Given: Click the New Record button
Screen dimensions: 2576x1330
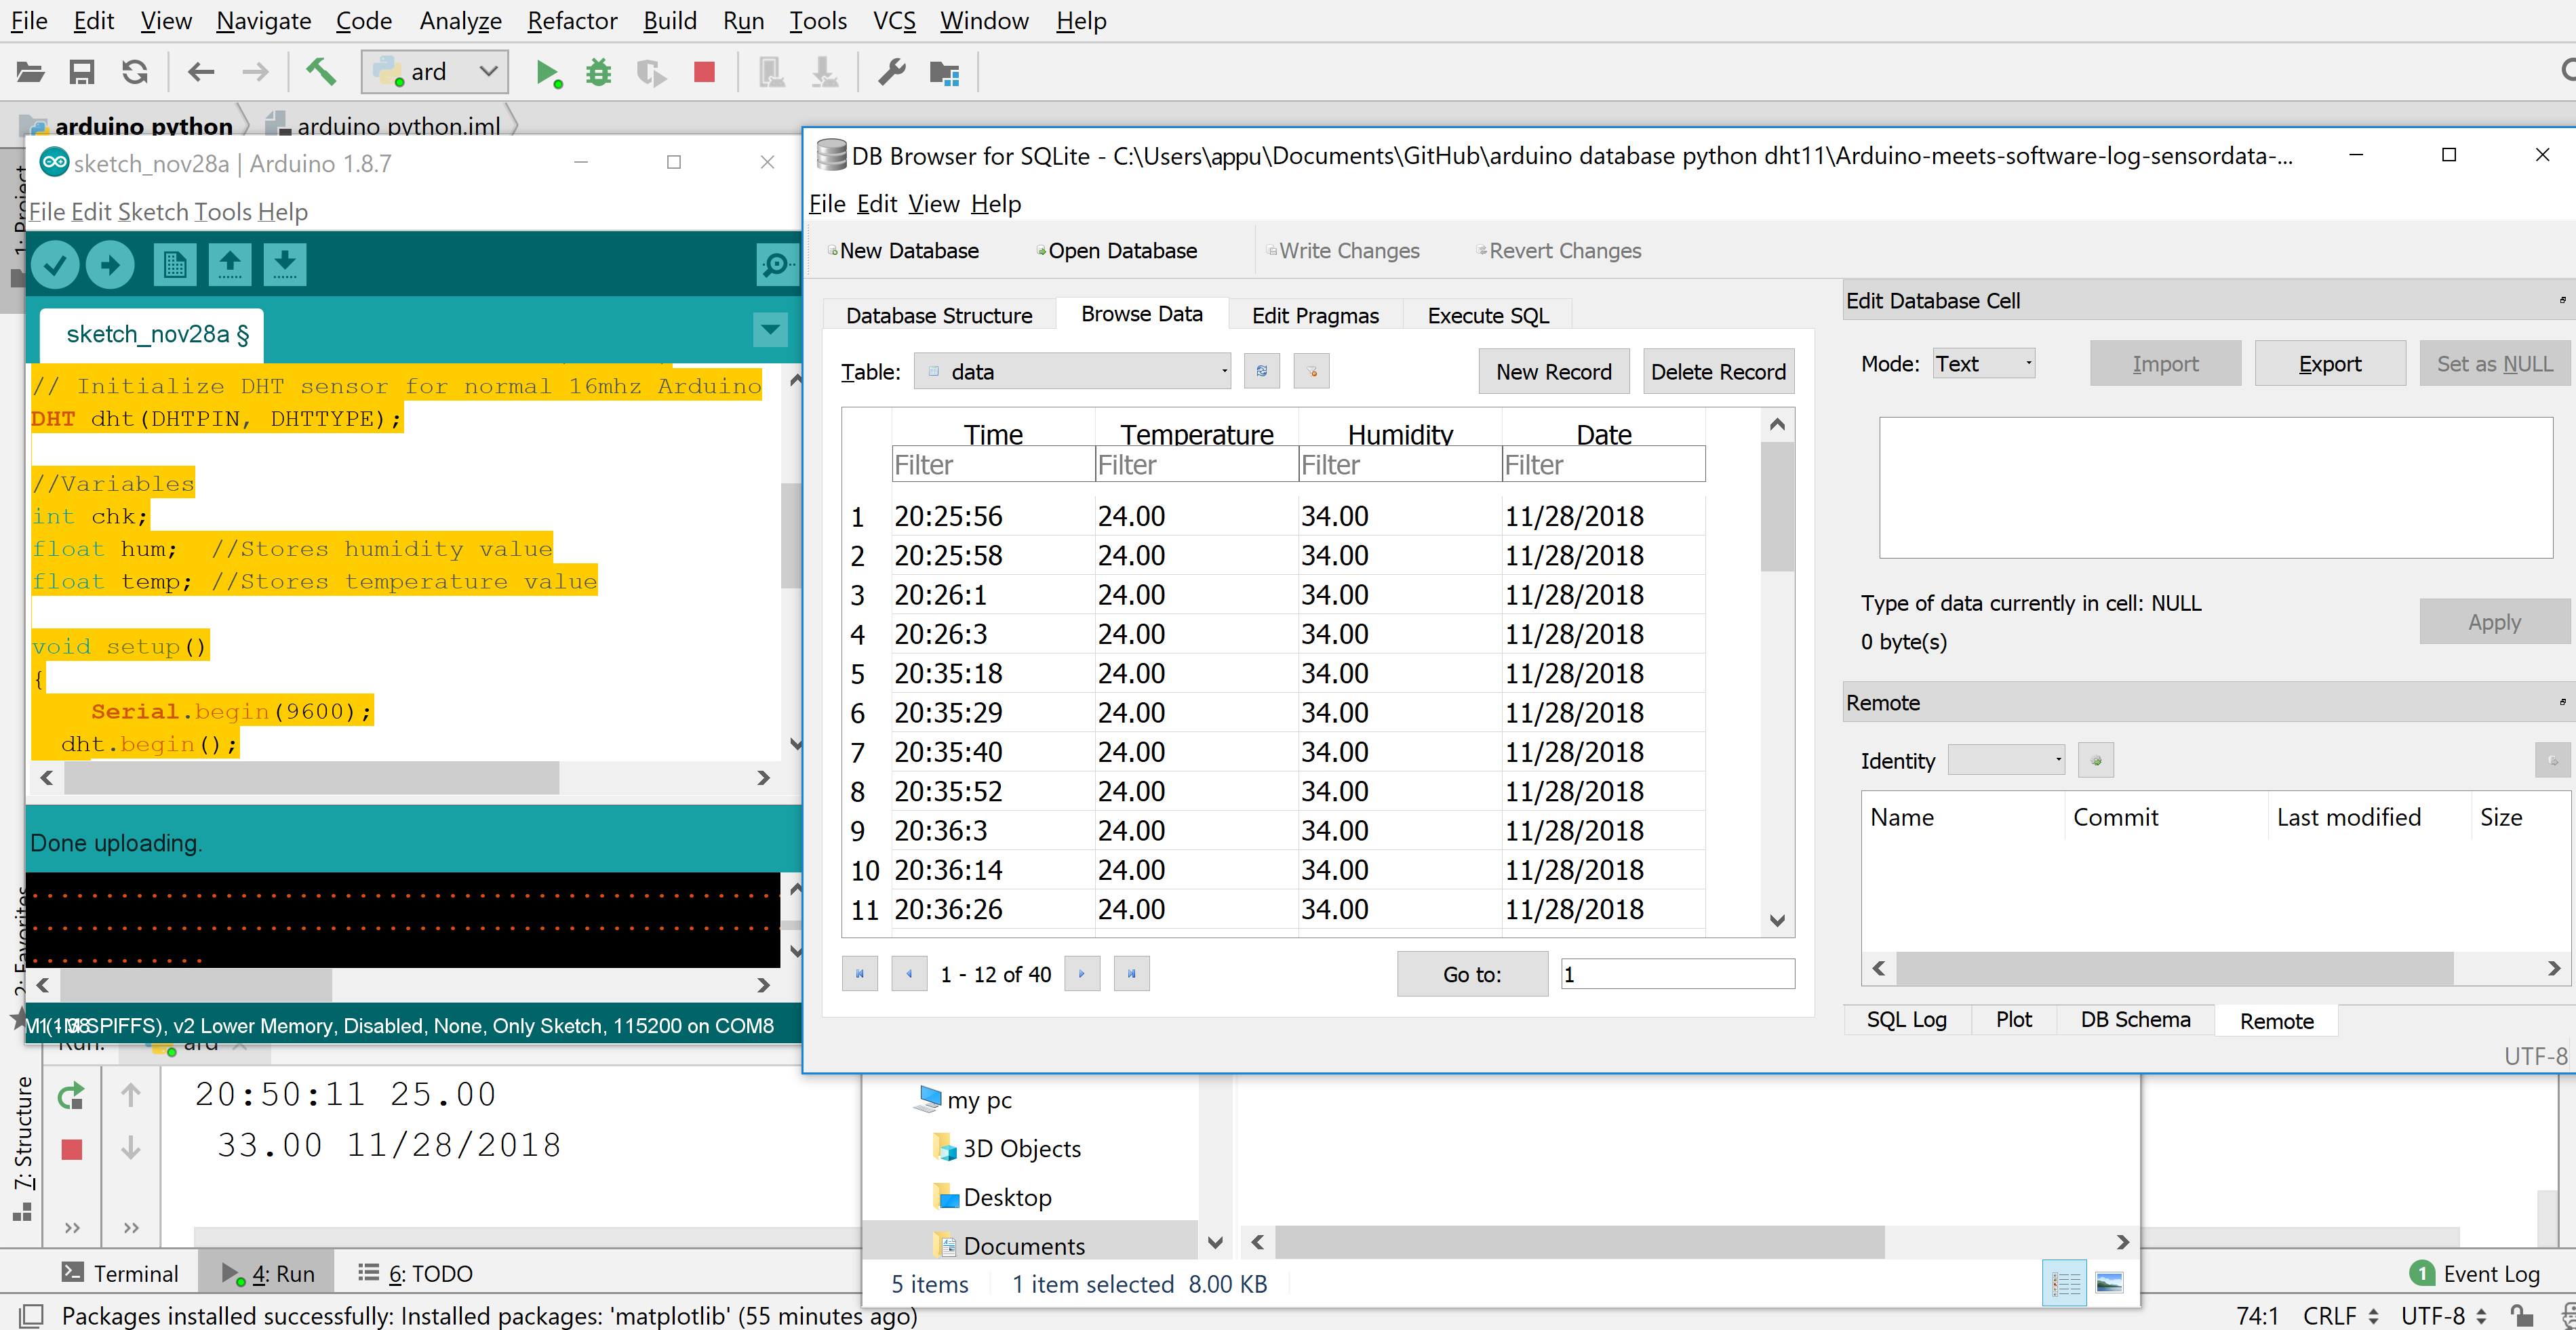Looking at the screenshot, I should 1553,371.
